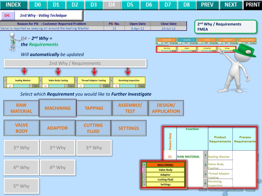
Task: Select Valve Body in the MACHINING list
Action: coord(166,170)
